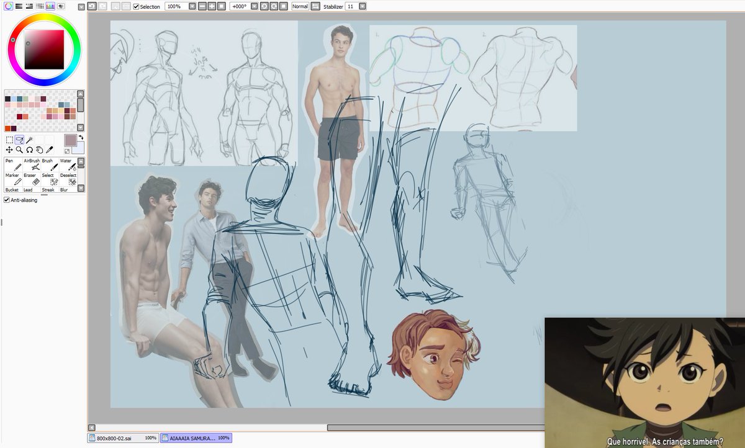745x448 pixels.
Task: Pick the Magic Wand tool
Action: click(x=29, y=140)
